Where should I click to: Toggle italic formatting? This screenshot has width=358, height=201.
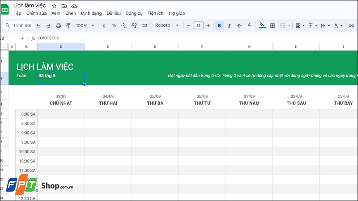(229, 25)
